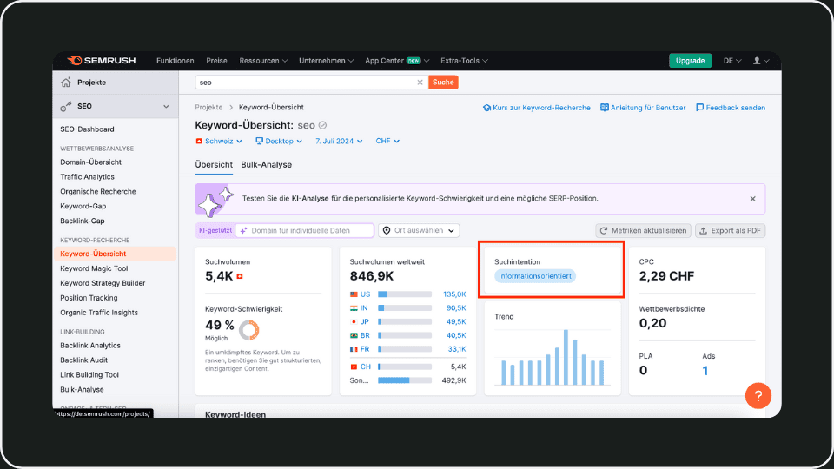Viewport: 834px width, 469px height.
Task: Open the App Center menu
Action: coord(397,61)
